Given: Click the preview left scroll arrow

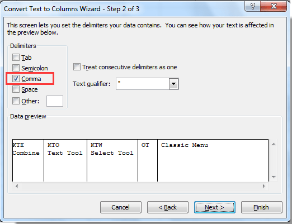Looking at the screenshot, I should (17, 186).
